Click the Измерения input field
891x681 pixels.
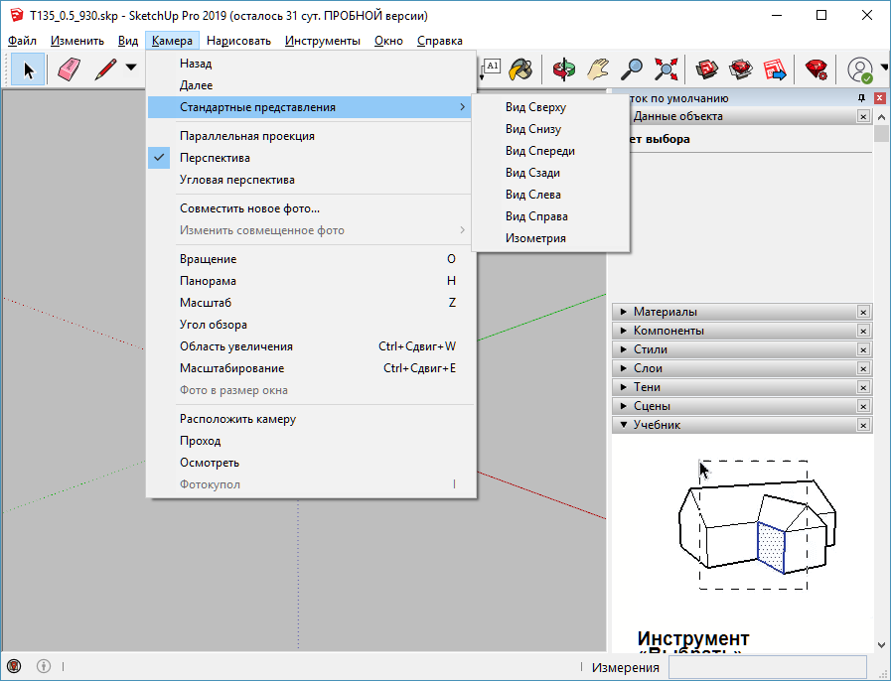pos(767,667)
